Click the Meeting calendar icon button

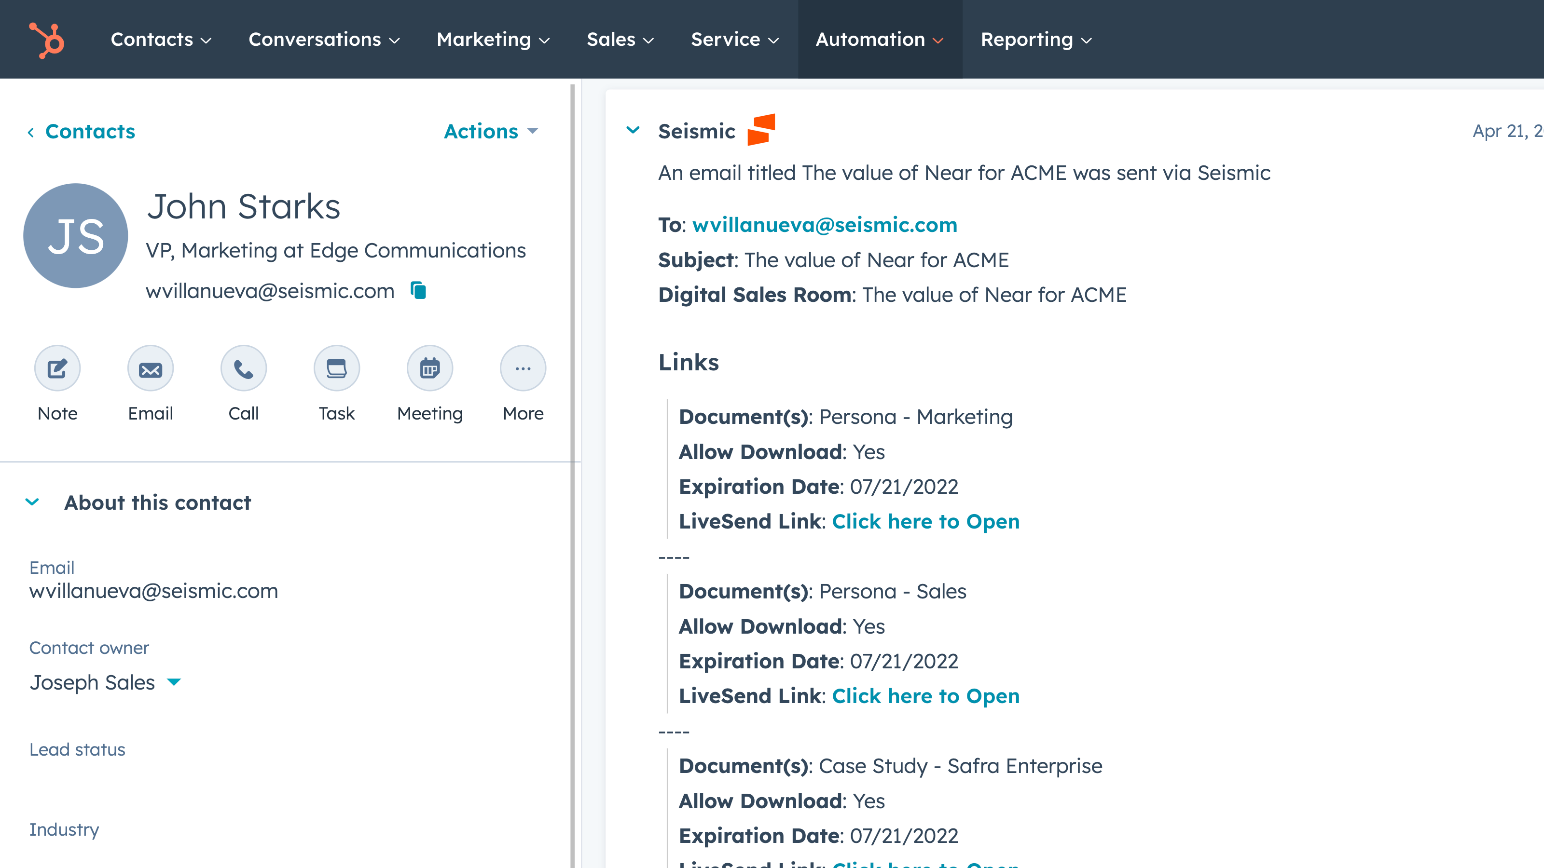tap(430, 368)
